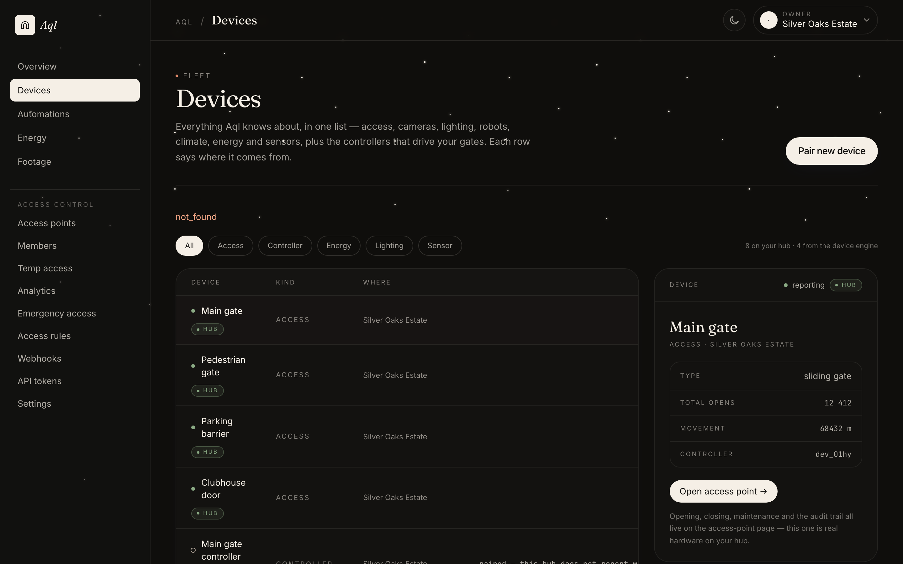Pair a new device
This screenshot has height=564, width=903.
coord(832,151)
